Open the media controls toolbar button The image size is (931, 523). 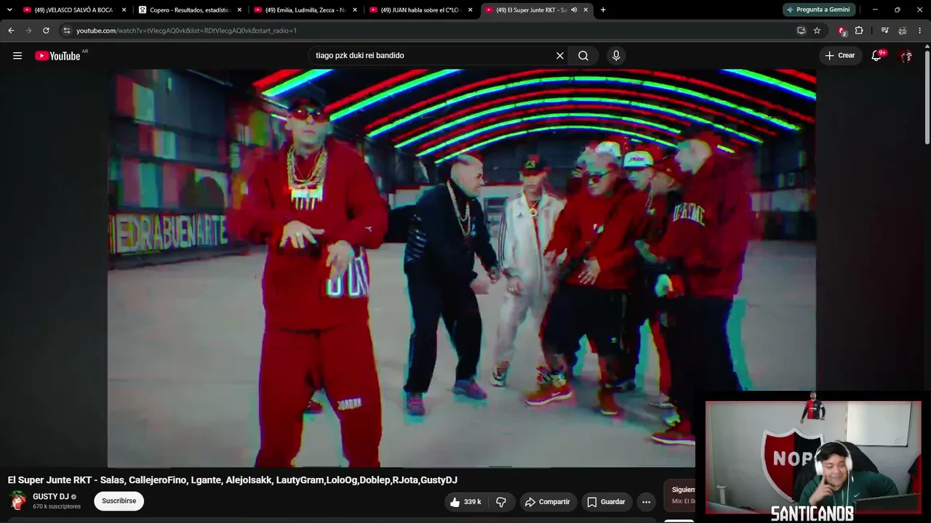coord(884,31)
